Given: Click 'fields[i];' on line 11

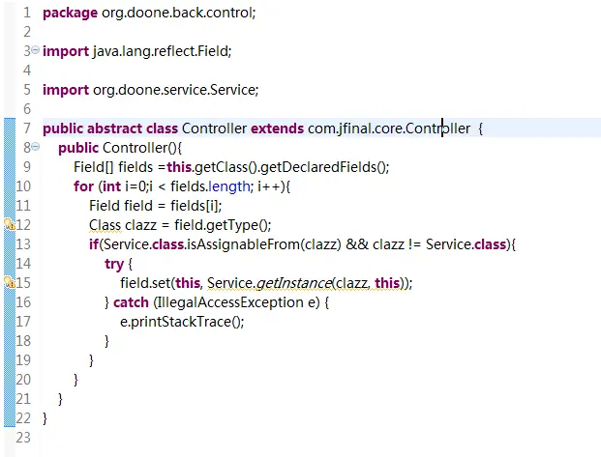Looking at the screenshot, I should [196, 206].
